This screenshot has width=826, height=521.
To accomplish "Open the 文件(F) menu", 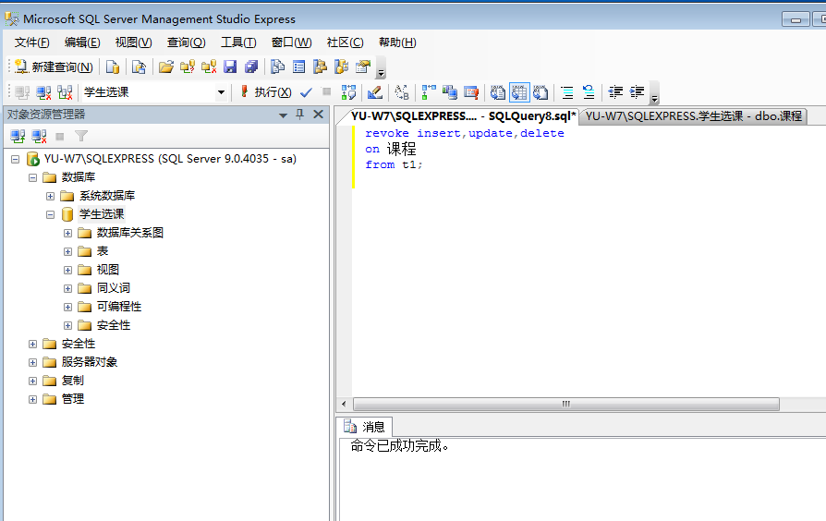I will (x=31, y=42).
